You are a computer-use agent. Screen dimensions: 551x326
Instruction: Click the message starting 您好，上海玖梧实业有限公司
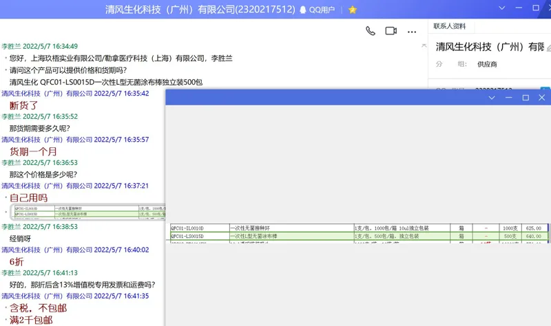[x=121, y=58]
